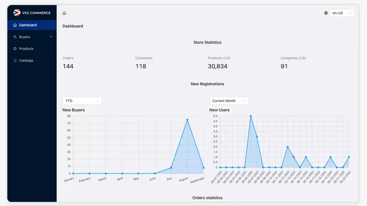
Task: Open the en-US language dropdown
Action: (342, 13)
